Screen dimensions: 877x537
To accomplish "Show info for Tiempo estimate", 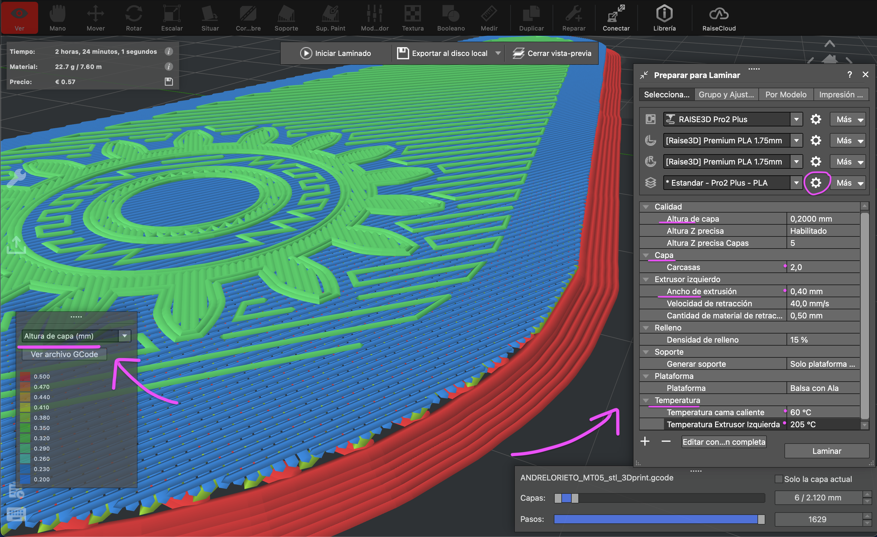I will 169,52.
